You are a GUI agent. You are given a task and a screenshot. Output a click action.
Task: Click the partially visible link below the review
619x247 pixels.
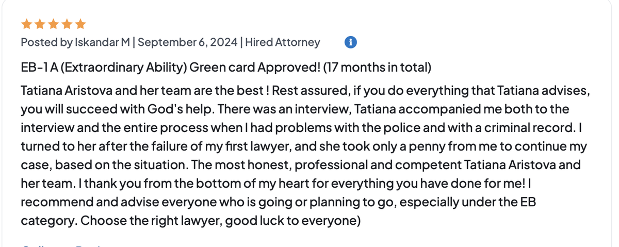pyautogui.click(x=62, y=245)
